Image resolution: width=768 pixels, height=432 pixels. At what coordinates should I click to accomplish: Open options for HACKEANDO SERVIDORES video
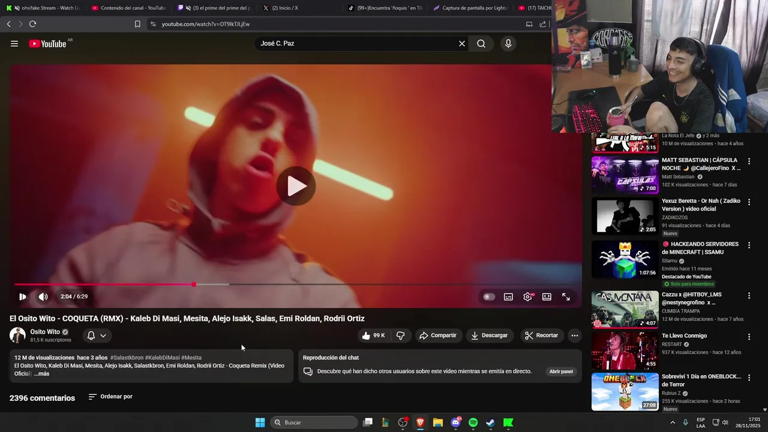(749, 245)
